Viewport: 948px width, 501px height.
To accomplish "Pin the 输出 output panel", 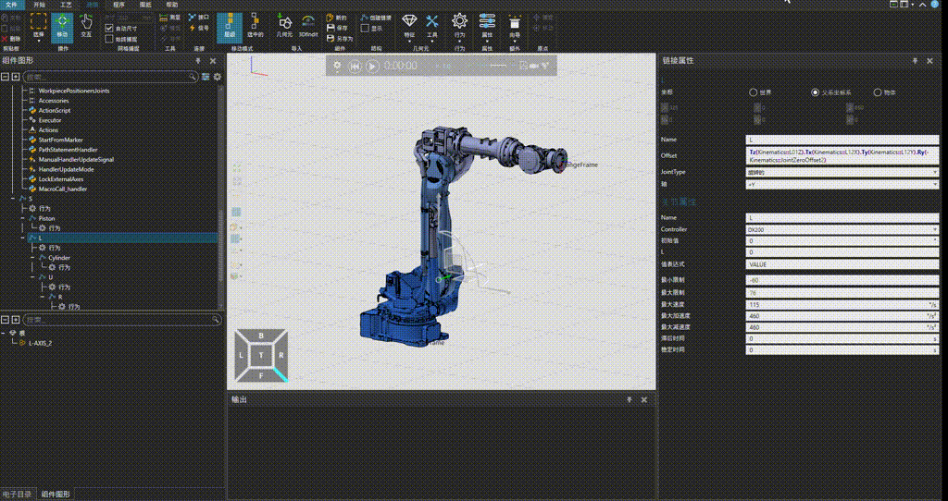I will pos(629,399).
